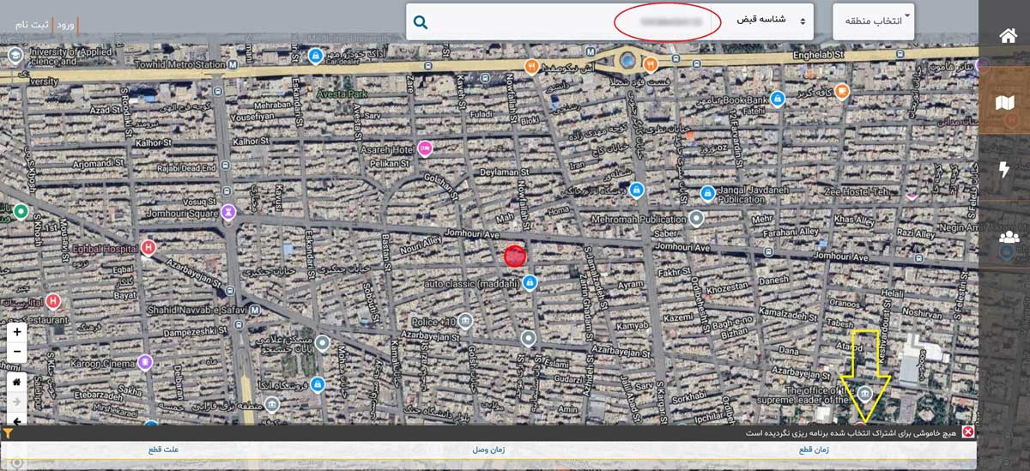Open the انتخاب منطقه region dropdown

[x=873, y=21]
